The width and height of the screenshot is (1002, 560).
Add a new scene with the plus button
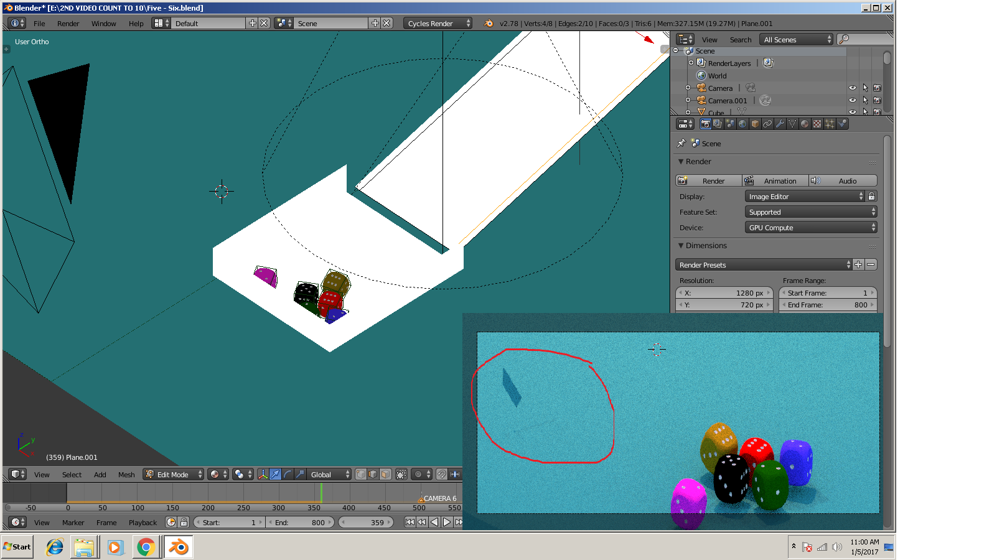tap(375, 23)
